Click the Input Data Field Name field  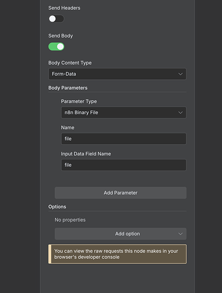coord(124,165)
